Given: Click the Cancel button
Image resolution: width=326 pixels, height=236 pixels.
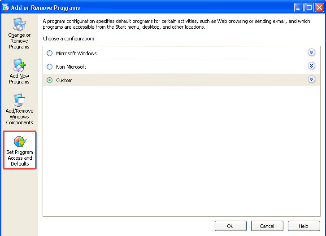Looking at the screenshot, I should (x=267, y=226).
